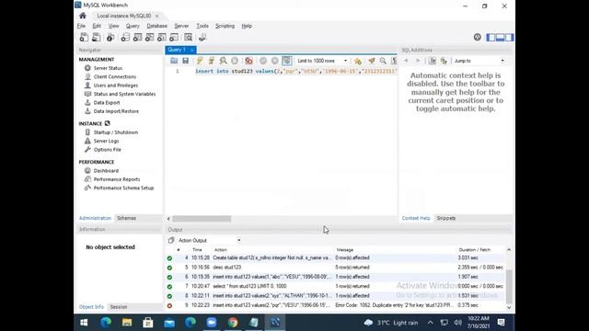The width and height of the screenshot is (589, 331).
Task: Open Windows Start menu
Action: 84,323
